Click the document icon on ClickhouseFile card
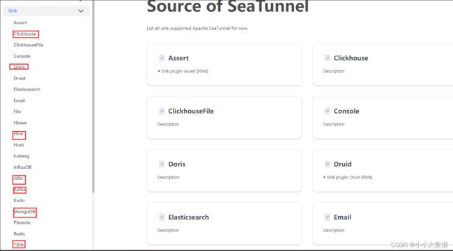This screenshot has height=251, width=453. pyautogui.click(x=162, y=111)
